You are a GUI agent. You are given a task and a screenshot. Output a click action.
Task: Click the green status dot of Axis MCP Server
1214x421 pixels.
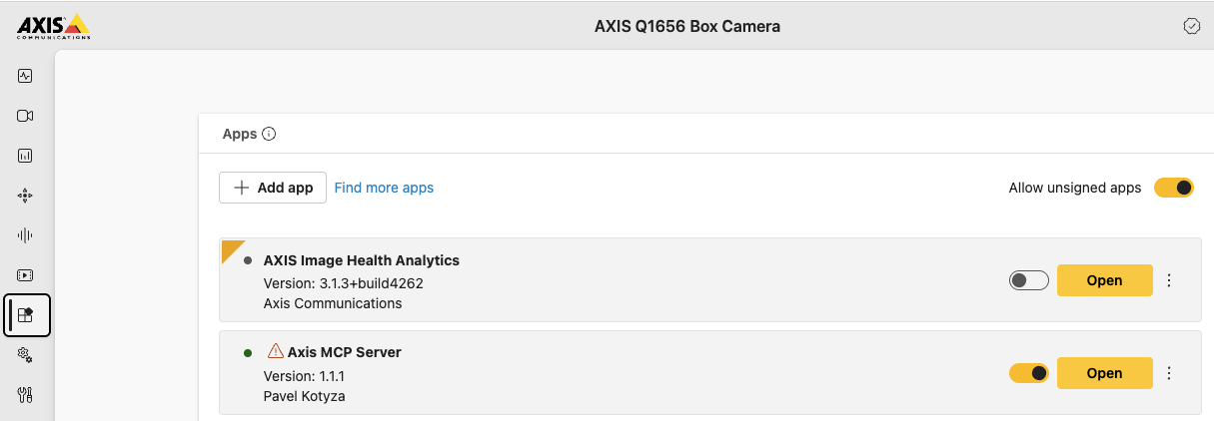[x=248, y=352]
